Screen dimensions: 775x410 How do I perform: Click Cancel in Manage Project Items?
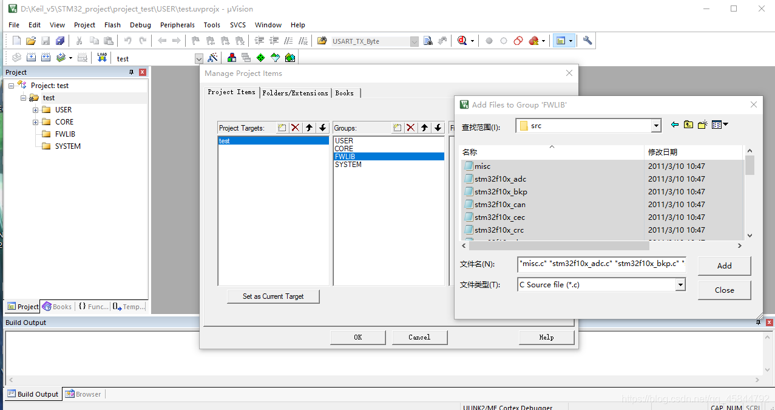coord(419,337)
